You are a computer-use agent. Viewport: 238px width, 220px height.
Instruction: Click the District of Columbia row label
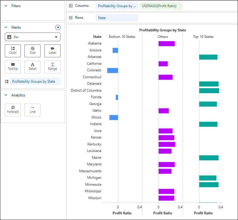[x=86, y=90]
